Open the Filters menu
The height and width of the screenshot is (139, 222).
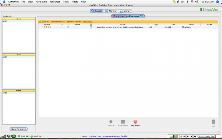(x=75, y=2)
